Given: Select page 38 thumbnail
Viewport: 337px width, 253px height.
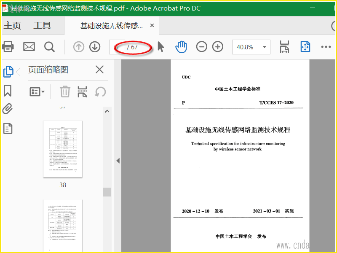Looking at the screenshot, I should (x=63, y=149).
